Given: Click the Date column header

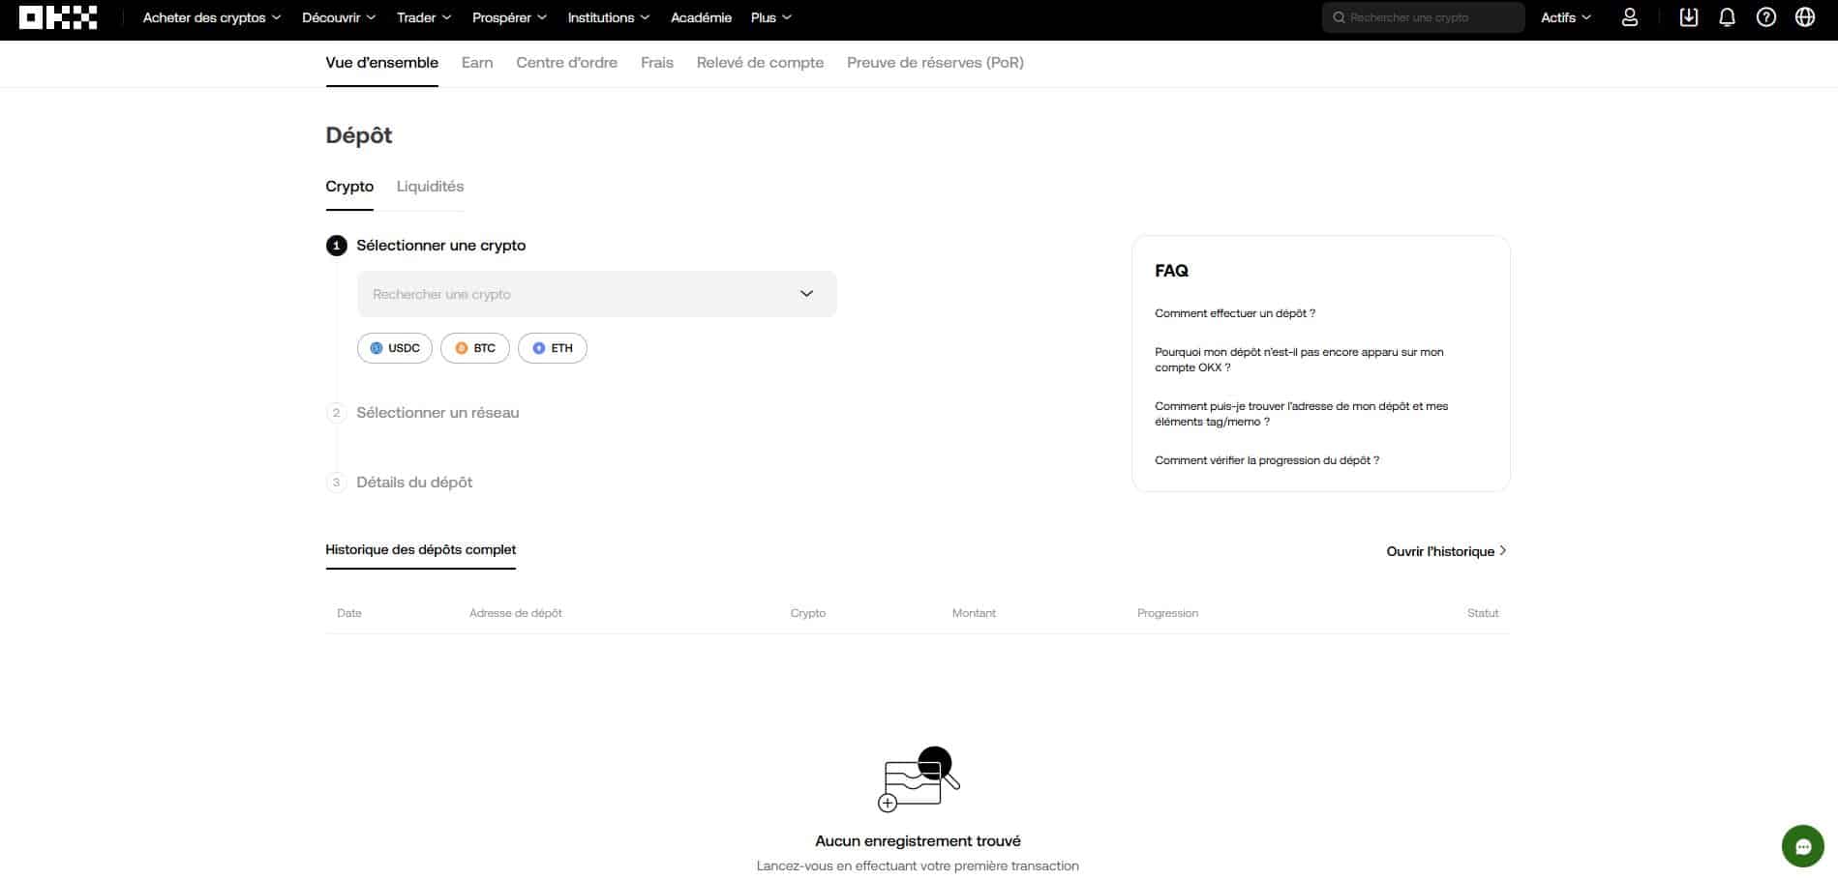Looking at the screenshot, I should pyautogui.click(x=349, y=613).
